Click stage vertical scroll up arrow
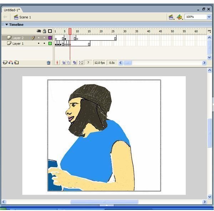 point(210,70)
